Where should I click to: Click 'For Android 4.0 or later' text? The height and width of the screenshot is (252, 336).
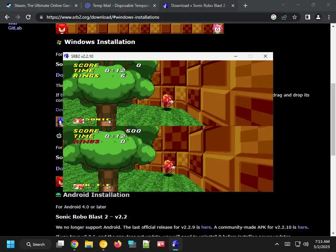click(x=81, y=207)
